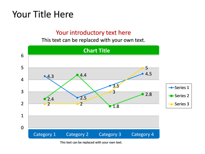Image resolution: width=205 pixels, height=154 pixels.
Task: Click the footnote text below the chart
Action: [91, 142]
